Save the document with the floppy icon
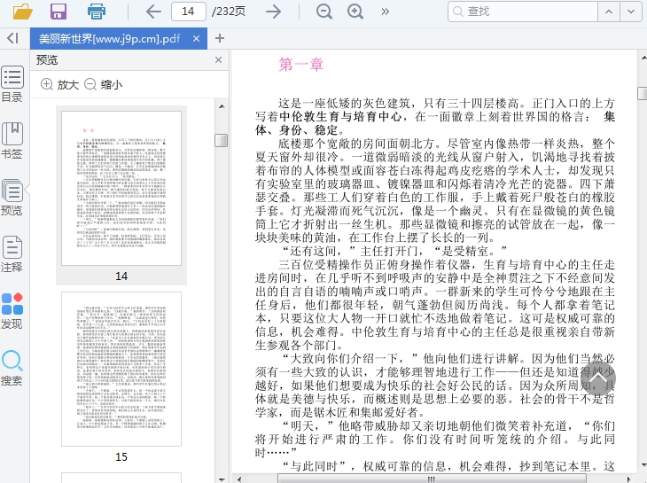This screenshot has width=647, height=483. click(x=58, y=12)
